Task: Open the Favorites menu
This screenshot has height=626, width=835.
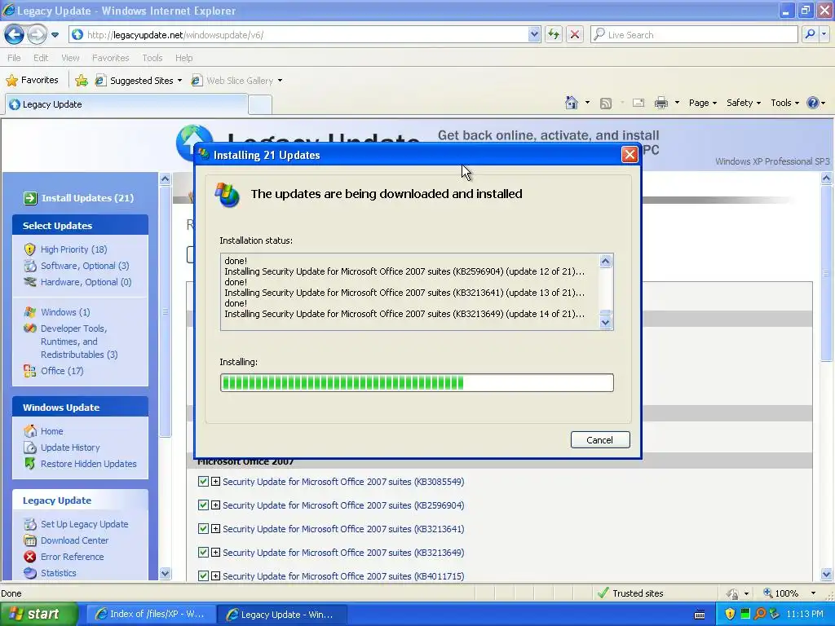Action: pos(110,58)
